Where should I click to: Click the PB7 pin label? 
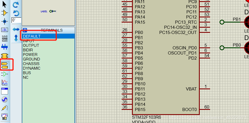[139, 68]
